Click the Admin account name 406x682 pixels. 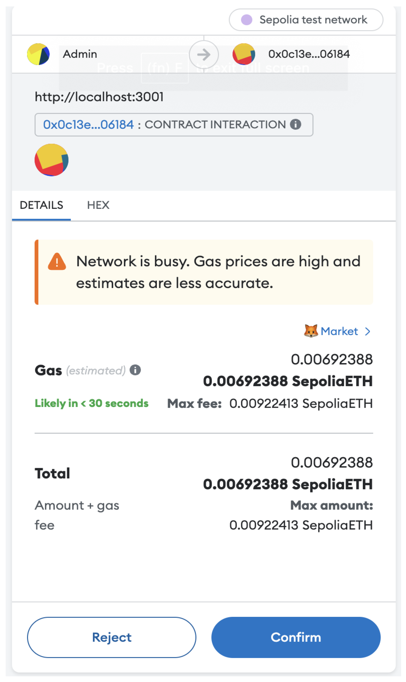point(80,54)
